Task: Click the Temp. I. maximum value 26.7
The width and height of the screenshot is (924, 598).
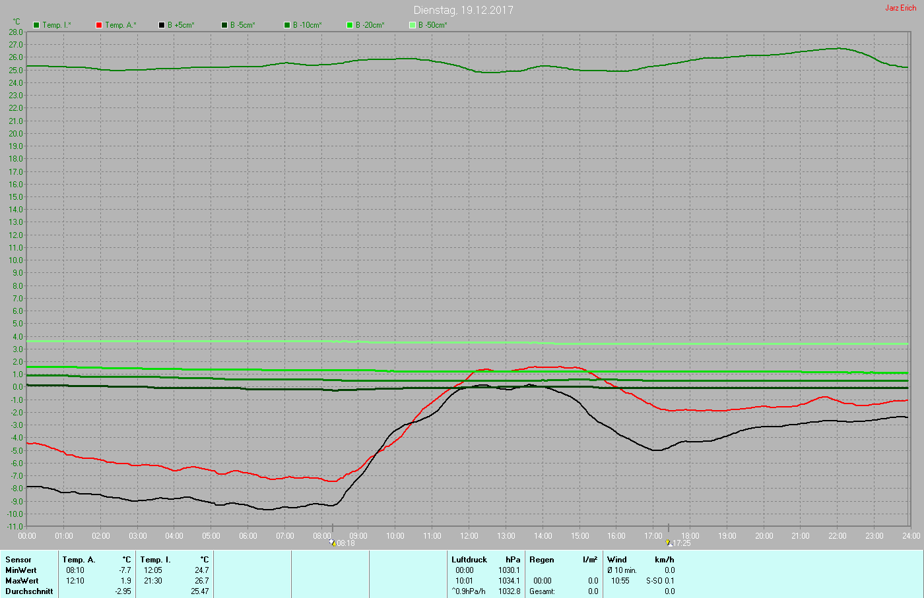Action: tap(202, 581)
